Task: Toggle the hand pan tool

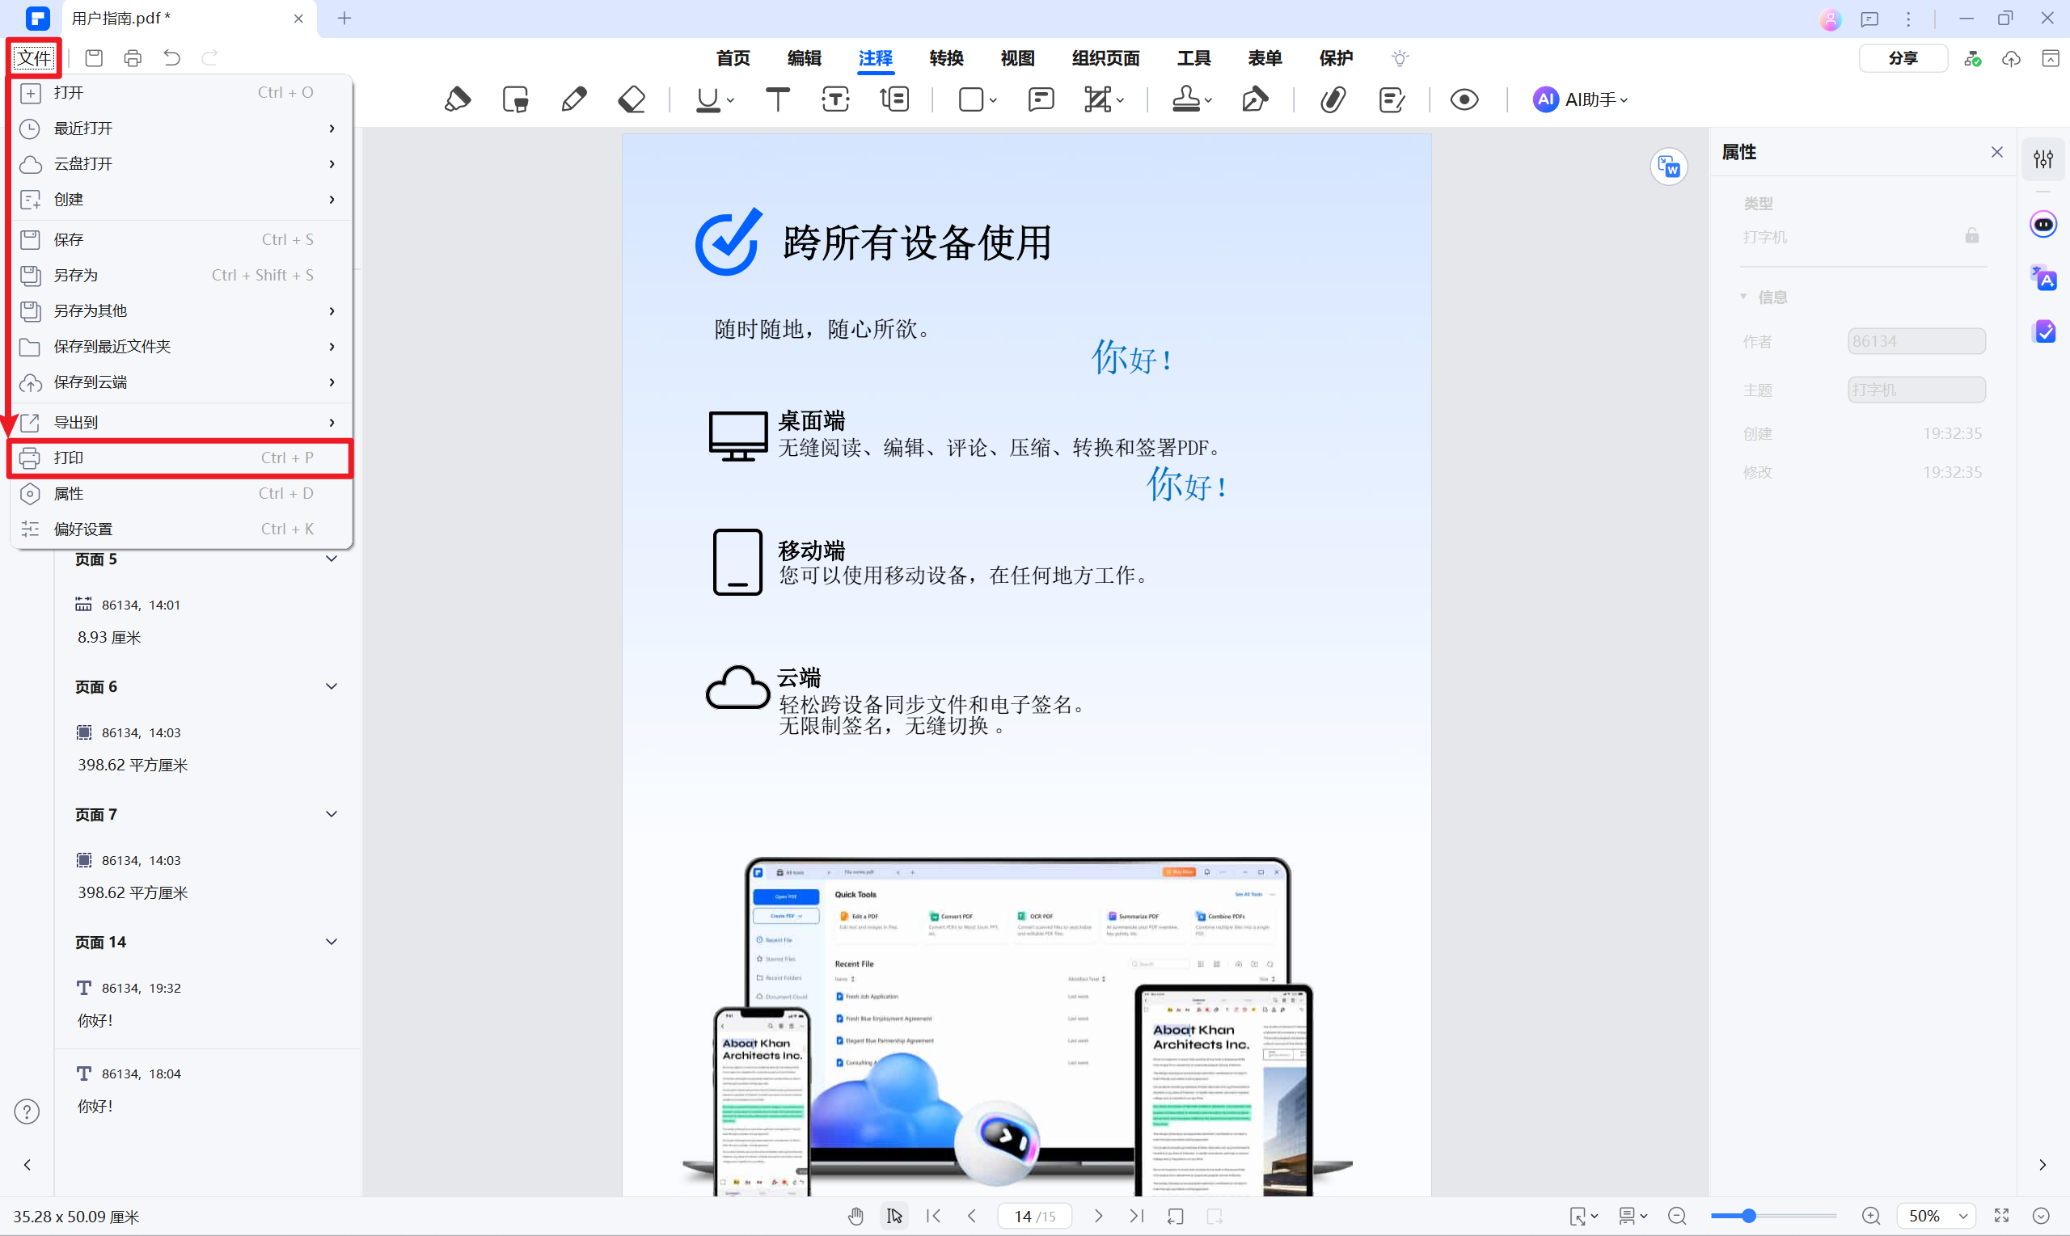Action: tap(855, 1215)
